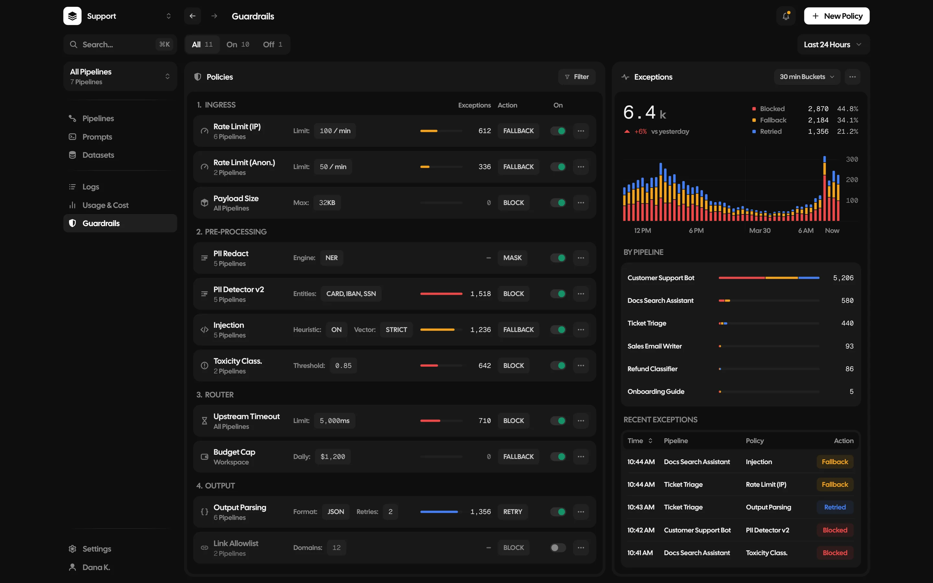
Task: Disable the Rate Limit (IP) policy toggle
Action: coord(558,131)
